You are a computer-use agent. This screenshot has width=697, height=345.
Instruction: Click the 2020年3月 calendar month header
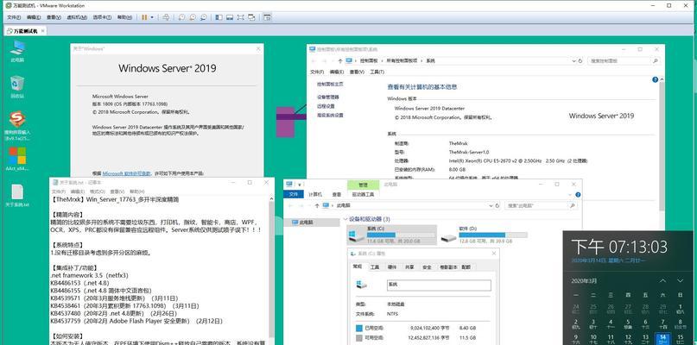[584, 281]
